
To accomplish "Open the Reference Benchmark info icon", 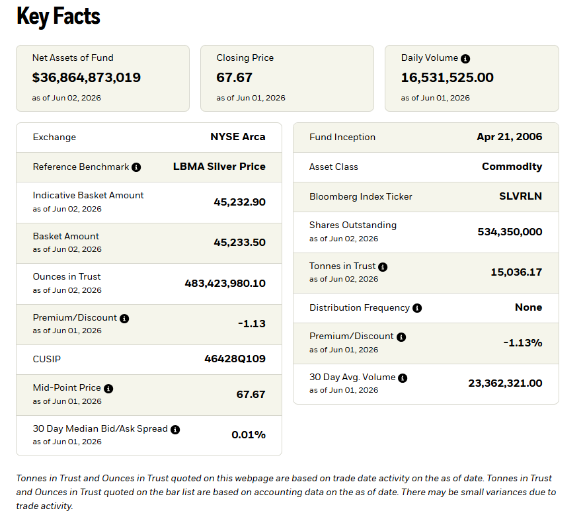I will pyautogui.click(x=136, y=167).
